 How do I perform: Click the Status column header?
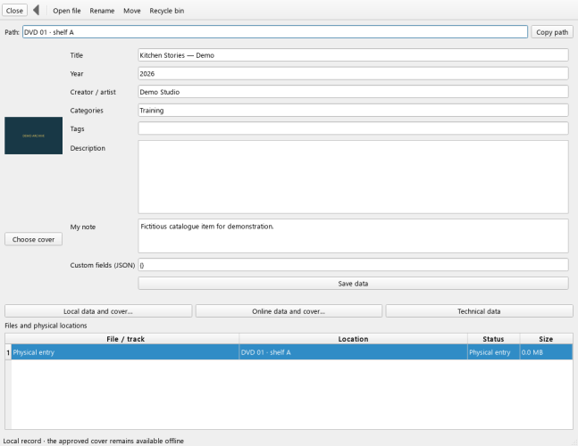click(494, 339)
